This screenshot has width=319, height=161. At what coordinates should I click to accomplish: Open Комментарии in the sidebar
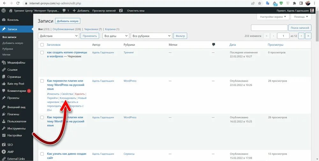(x=17, y=91)
